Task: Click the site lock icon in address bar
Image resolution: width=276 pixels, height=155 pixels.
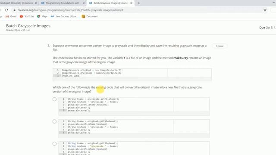Action: click(x=14, y=10)
